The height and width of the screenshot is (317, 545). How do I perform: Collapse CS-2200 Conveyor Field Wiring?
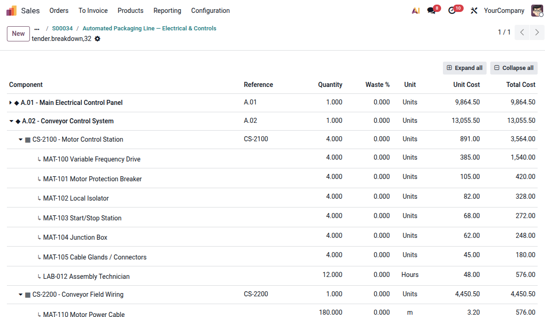(x=21, y=294)
